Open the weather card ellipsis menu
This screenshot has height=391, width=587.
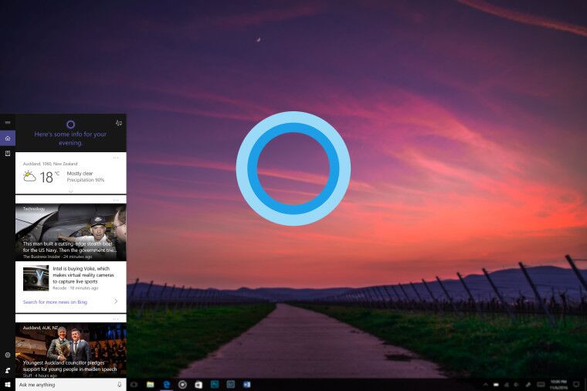[x=116, y=157]
